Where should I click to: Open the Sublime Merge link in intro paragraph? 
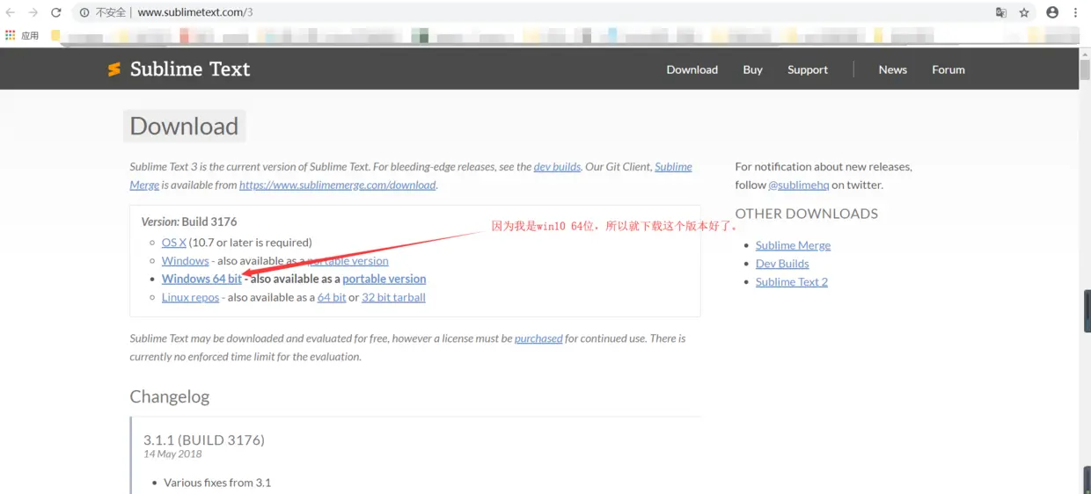(673, 166)
